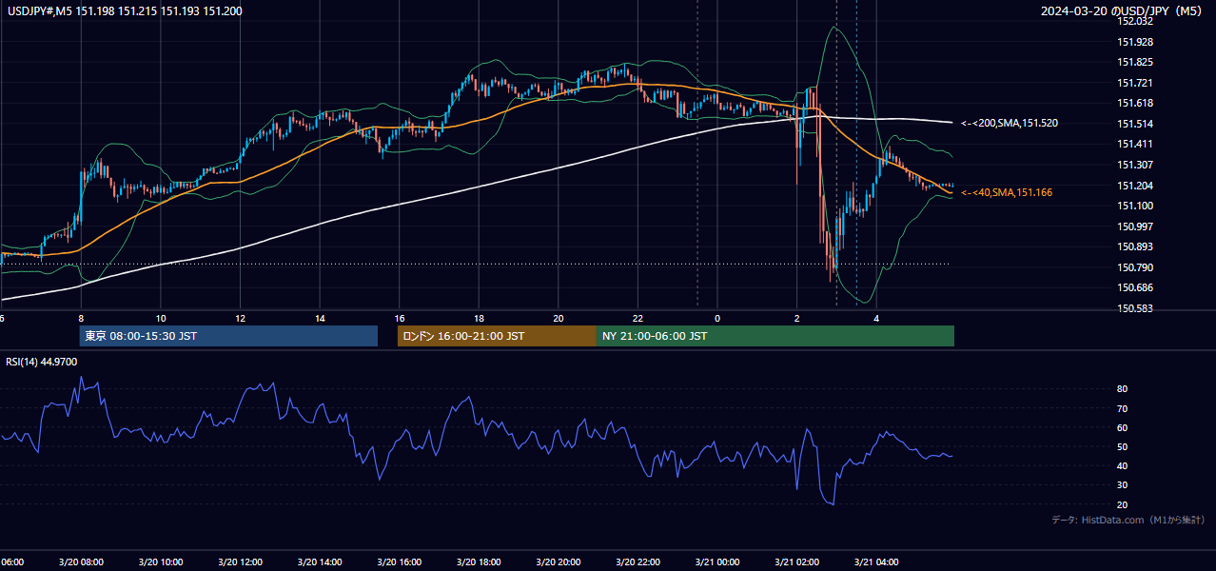Click the 151.721 price axis label

1135,83
